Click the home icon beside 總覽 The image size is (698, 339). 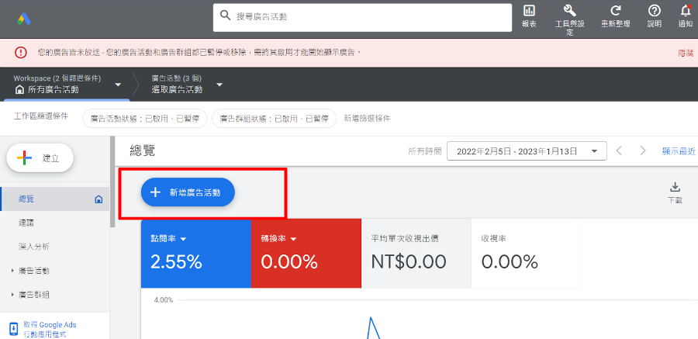[x=98, y=199]
